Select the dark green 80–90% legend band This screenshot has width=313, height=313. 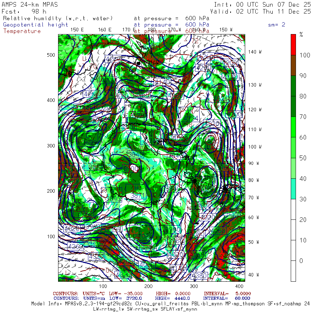click(x=293, y=86)
